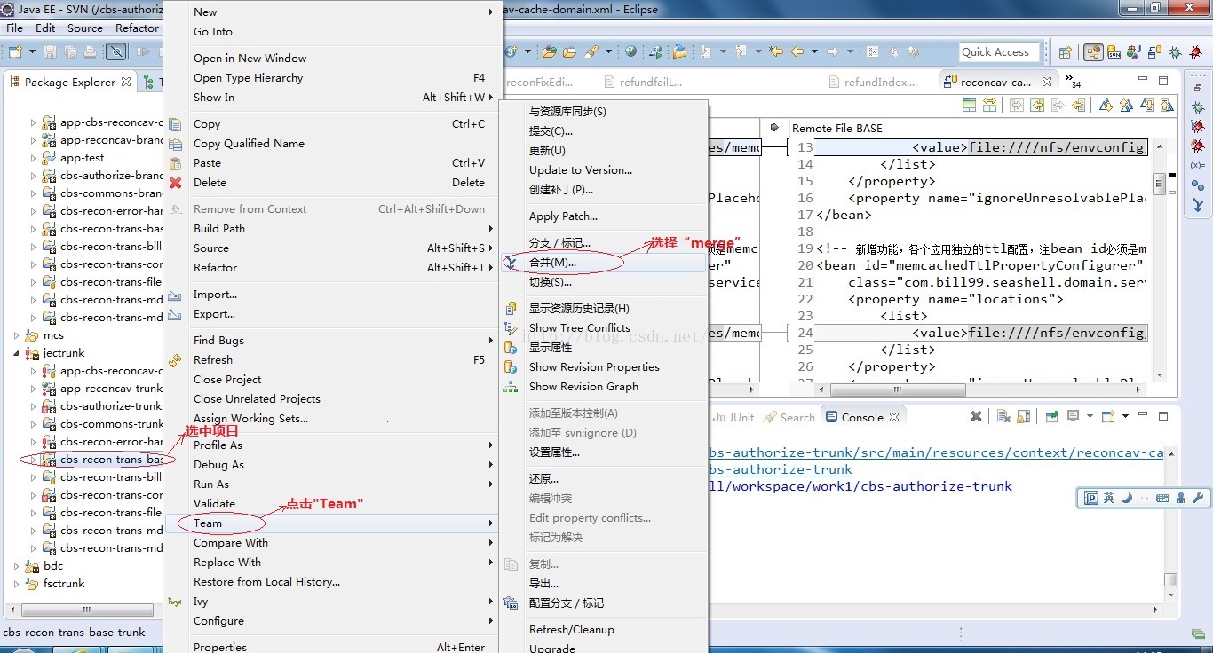The image size is (1213, 653).
Task: Toggle the 英 input mode on IME bar
Action: (x=1109, y=498)
